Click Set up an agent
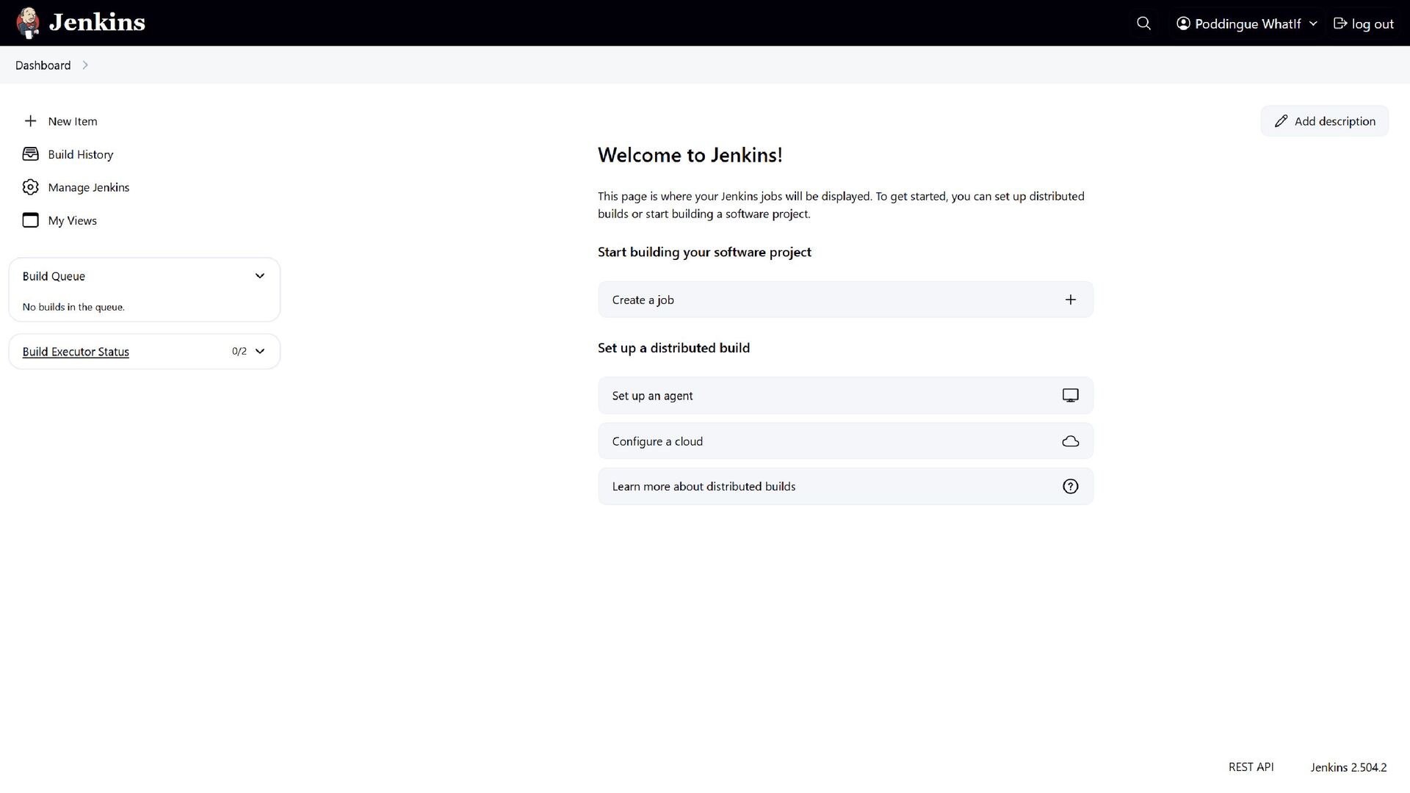This screenshot has width=1410, height=793. pyautogui.click(x=845, y=396)
